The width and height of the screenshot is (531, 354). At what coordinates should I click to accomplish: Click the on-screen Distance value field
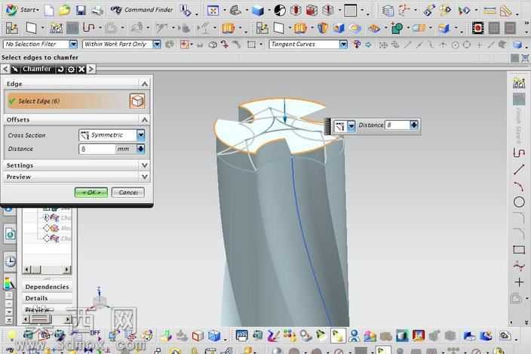pos(397,125)
